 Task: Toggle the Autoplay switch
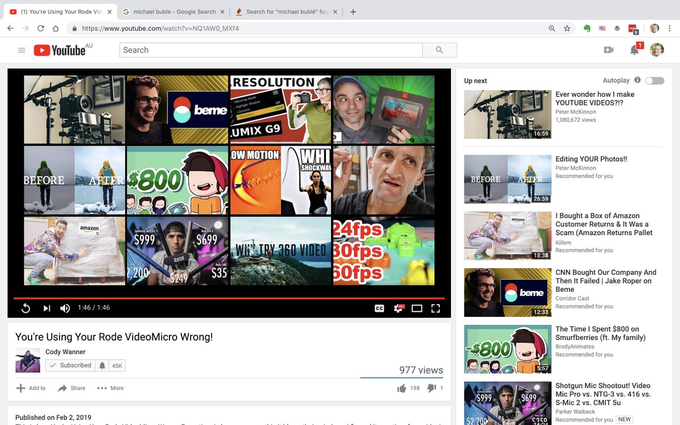tap(655, 80)
